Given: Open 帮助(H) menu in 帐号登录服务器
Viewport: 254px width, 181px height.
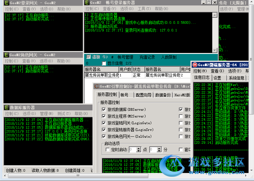Looking at the screenshot, I should click(x=161, y=9).
